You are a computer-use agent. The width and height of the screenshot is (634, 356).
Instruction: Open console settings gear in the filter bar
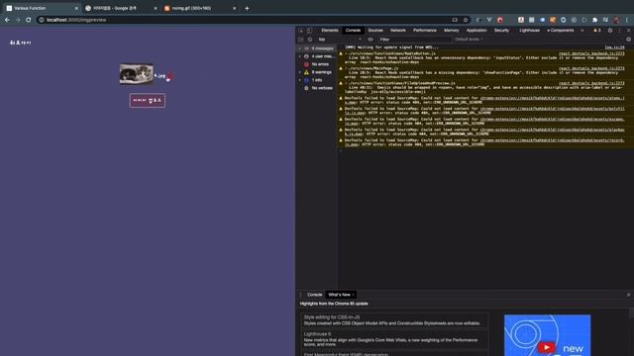628,40
